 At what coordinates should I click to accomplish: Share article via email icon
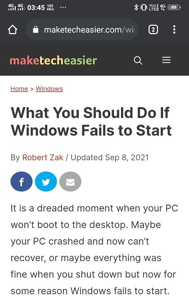pos(70,182)
